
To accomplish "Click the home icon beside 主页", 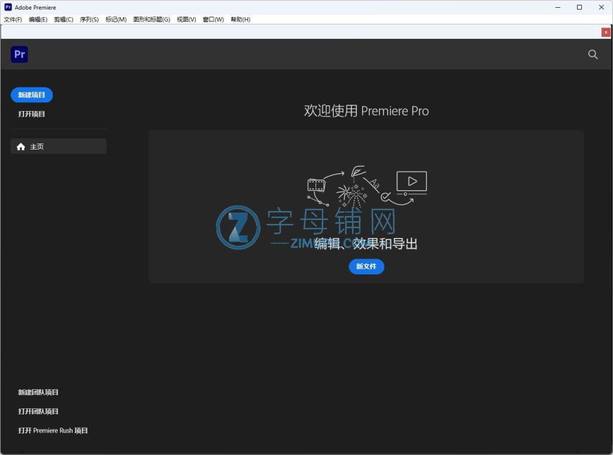I will point(21,146).
